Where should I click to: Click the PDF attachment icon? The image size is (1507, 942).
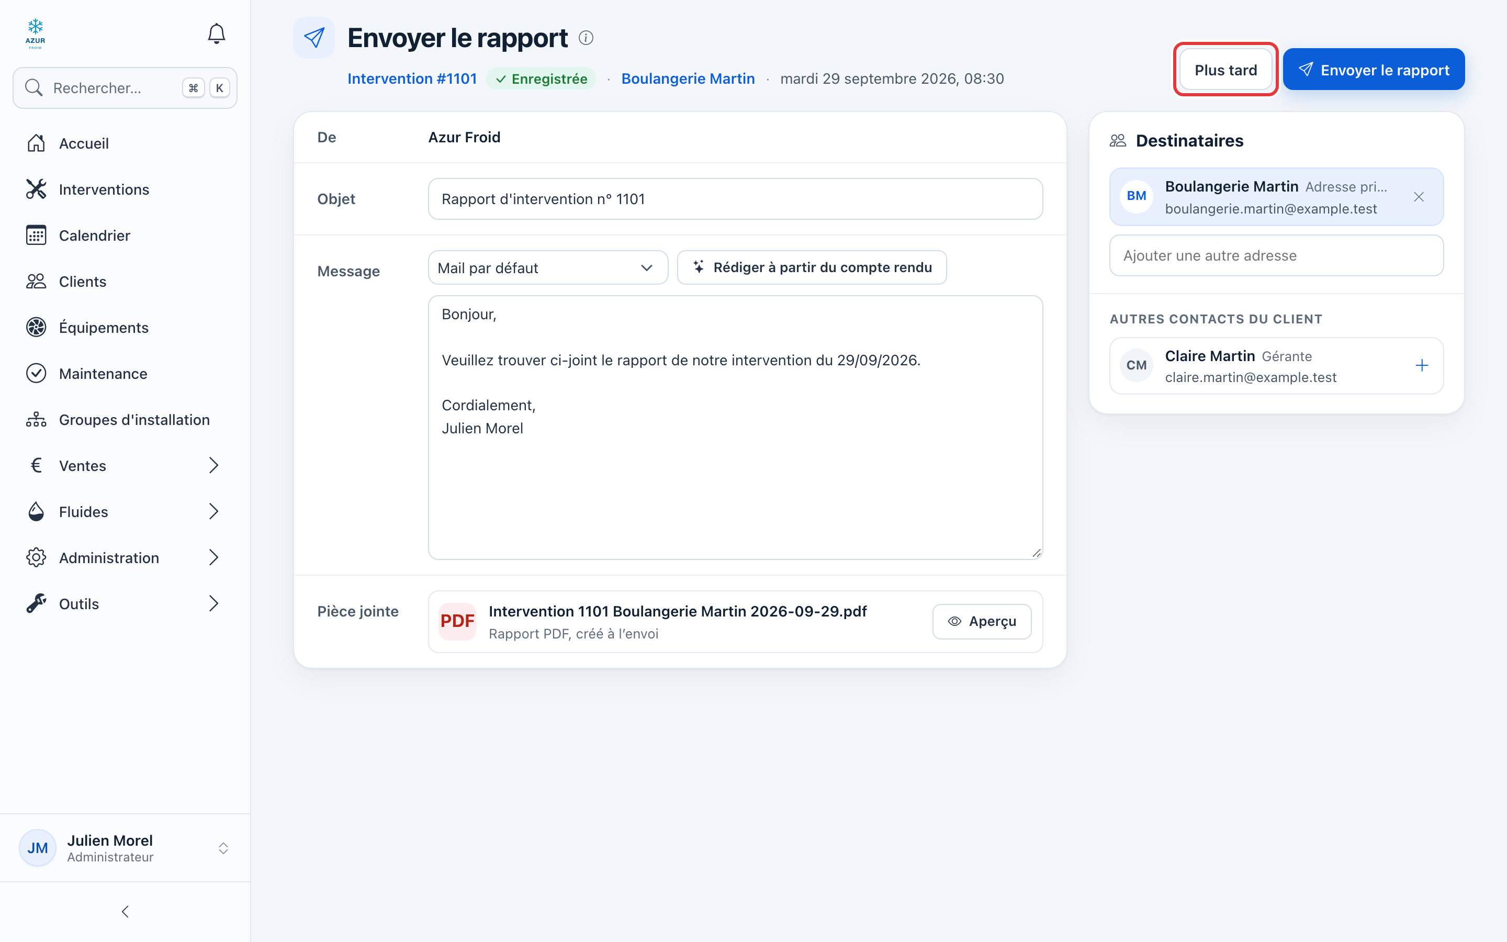pos(457,621)
